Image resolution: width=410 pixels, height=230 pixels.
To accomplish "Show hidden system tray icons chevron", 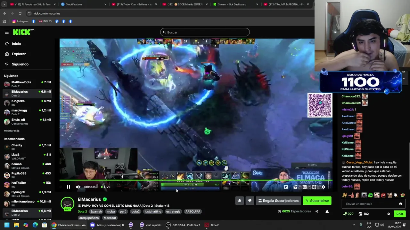I will coord(354,225).
